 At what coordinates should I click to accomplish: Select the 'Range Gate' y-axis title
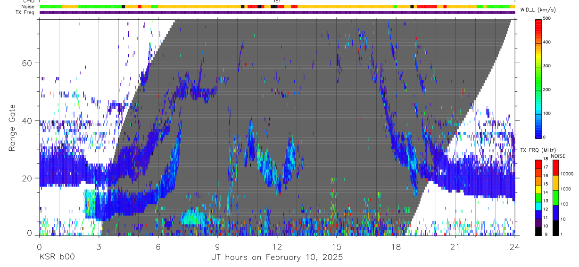point(12,127)
